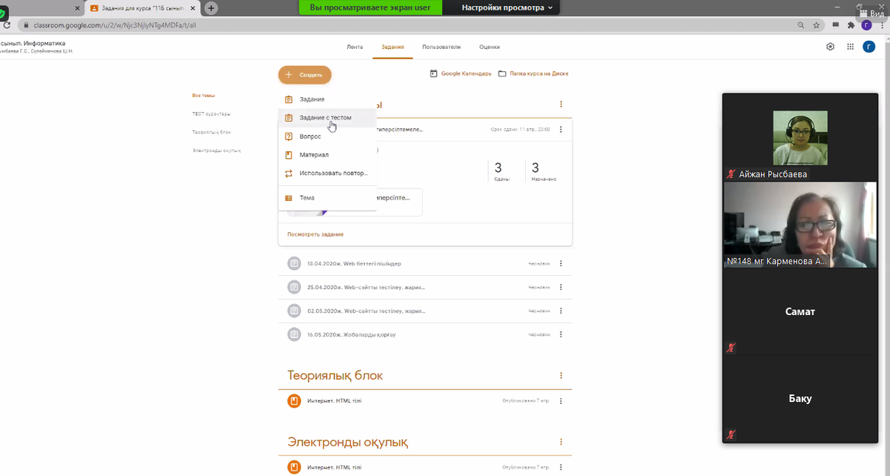The width and height of the screenshot is (890, 476).
Task: Open three-dot menu for Теориялық блок topic
Action: (561, 376)
